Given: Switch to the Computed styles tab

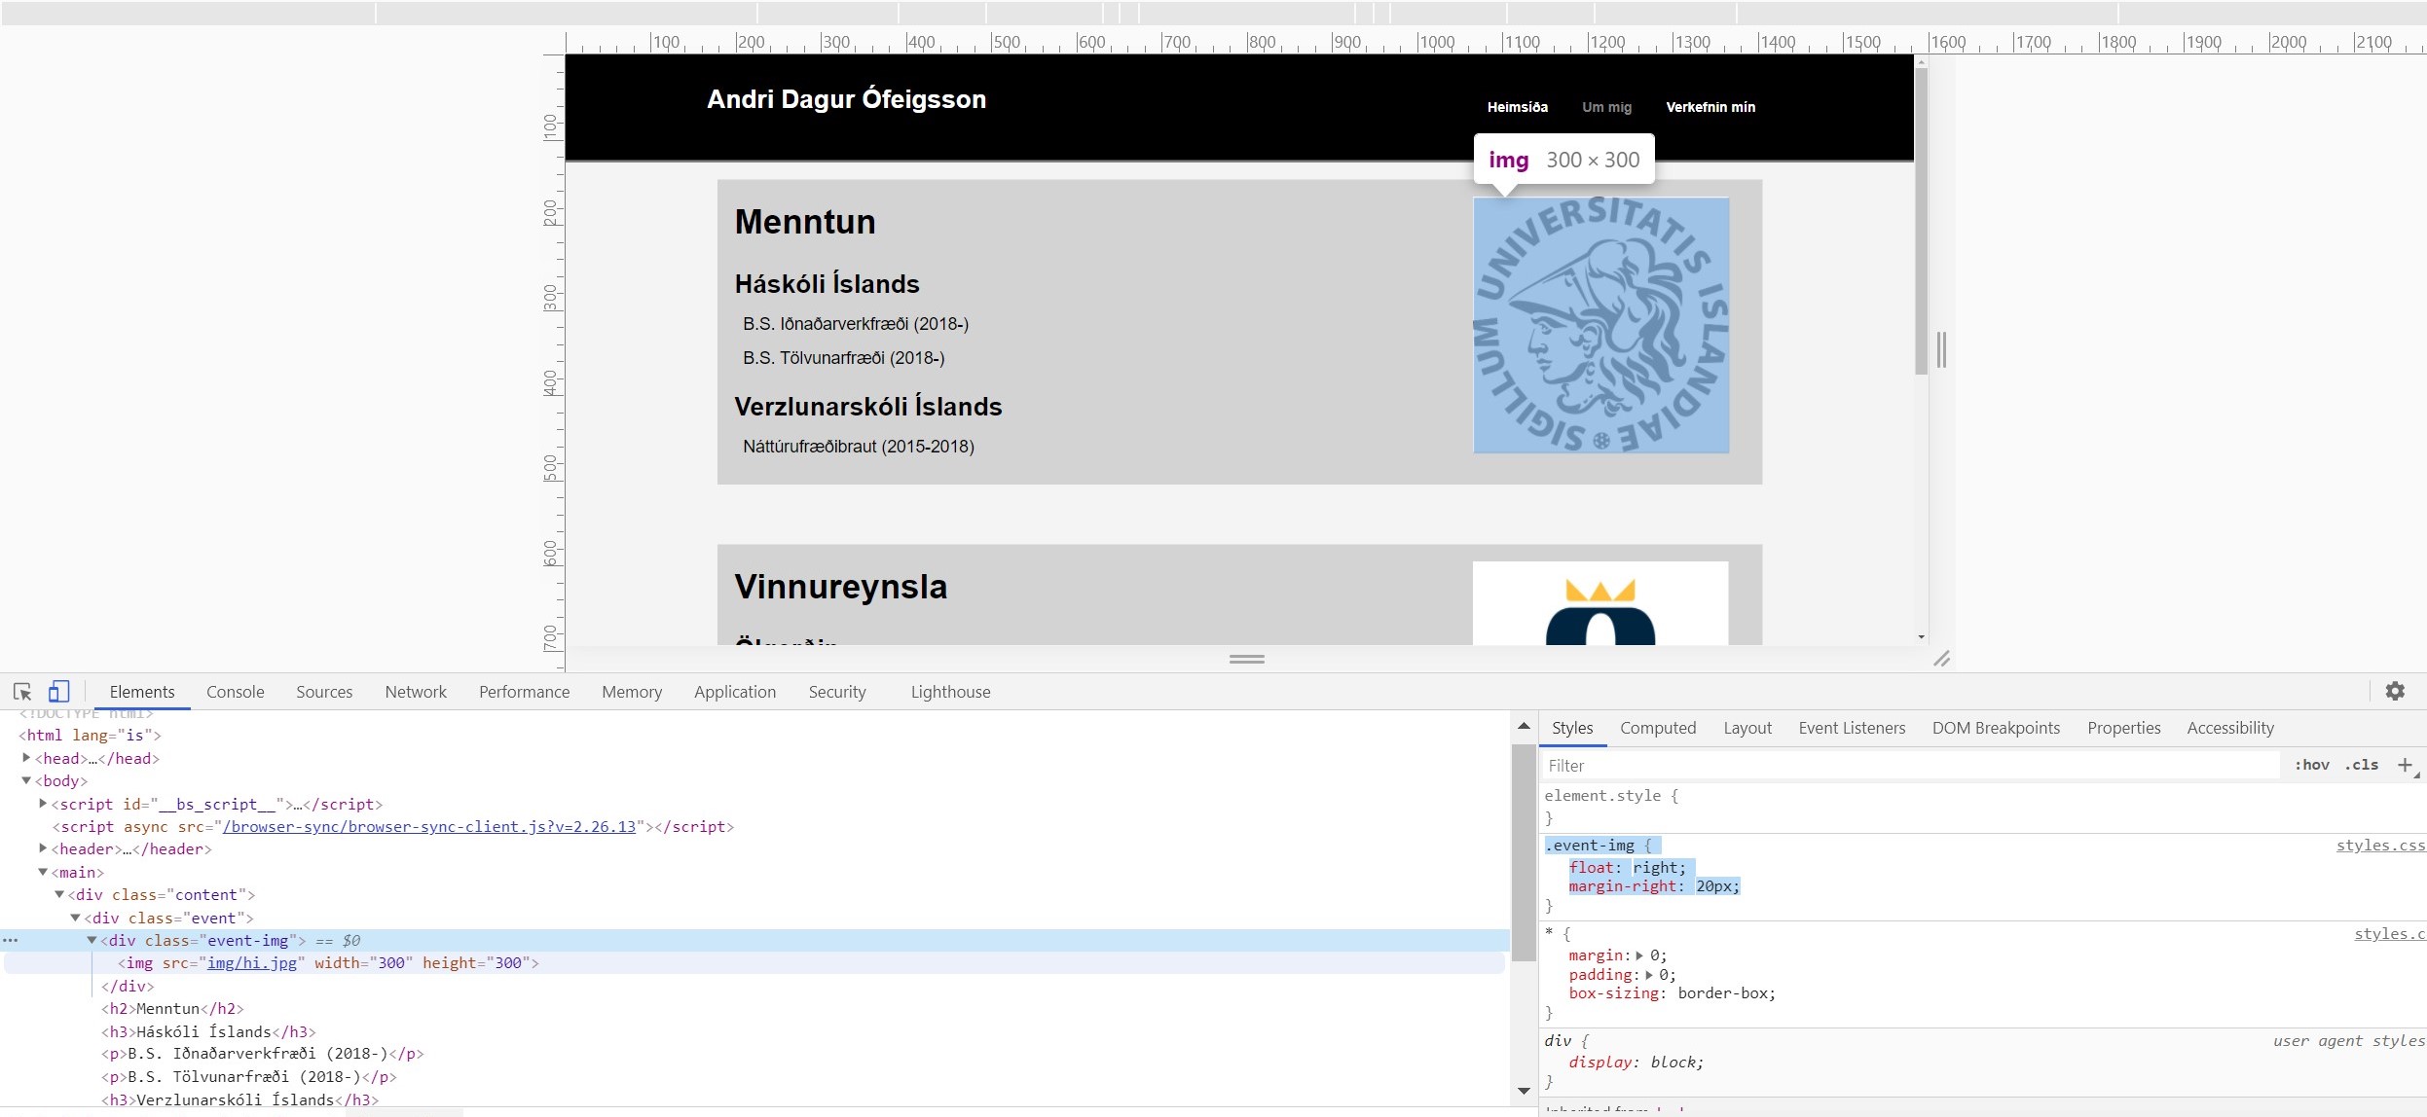Looking at the screenshot, I should (x=1658, y=728).
